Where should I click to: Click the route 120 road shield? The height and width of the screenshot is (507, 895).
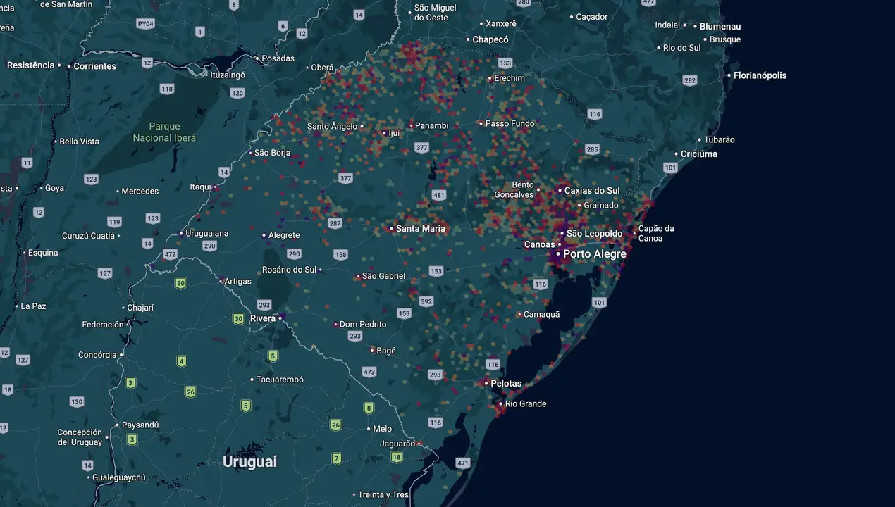237,93
